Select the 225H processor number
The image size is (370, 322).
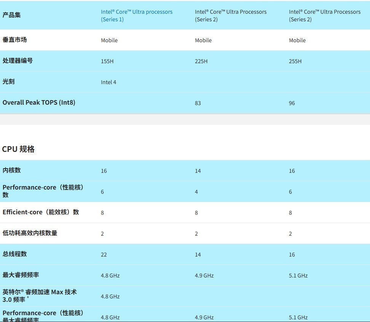click(201, 61)
